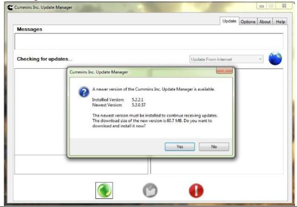Screen dimensions: 297x207
Task: Switch to the Options tab
Action: click(248, 22)
